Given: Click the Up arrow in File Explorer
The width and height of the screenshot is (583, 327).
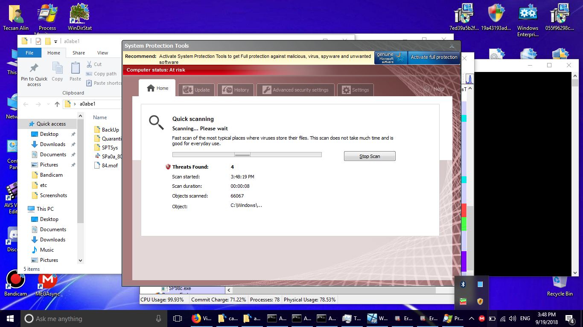Looking at the screenshot, I should pyautogui.click(x=57, y=104).
